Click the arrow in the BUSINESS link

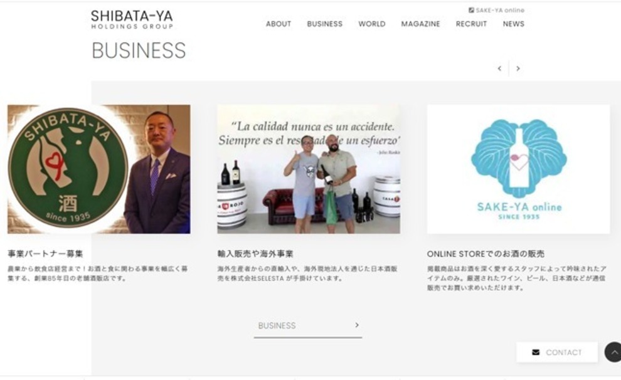pos(357,325)
